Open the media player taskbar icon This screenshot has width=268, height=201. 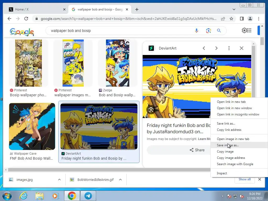(55, 196)
